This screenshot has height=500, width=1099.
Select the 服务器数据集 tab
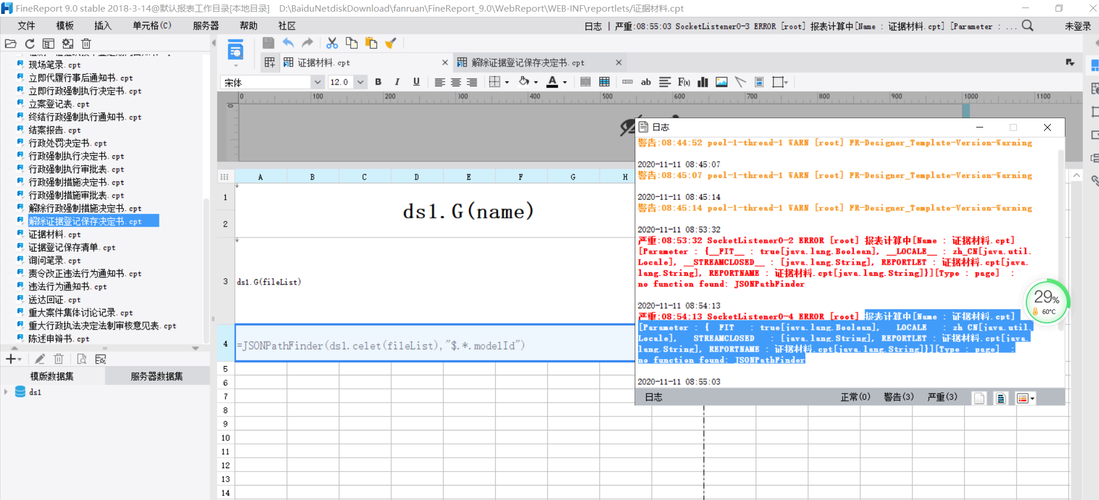(x=157, y=377)
